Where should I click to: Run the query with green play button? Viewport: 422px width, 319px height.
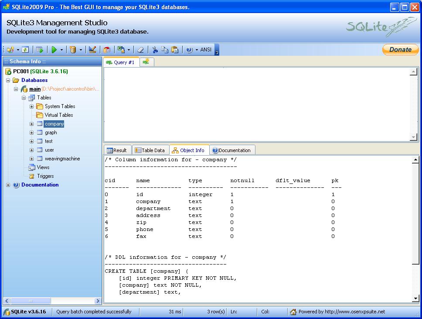pyautogui.click(x=54, y=50)
